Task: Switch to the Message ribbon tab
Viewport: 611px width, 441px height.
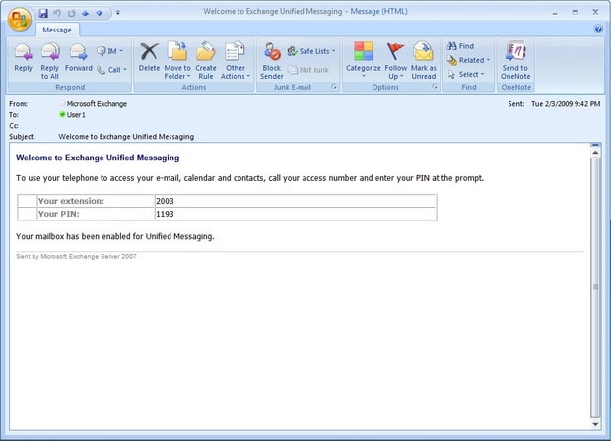Action: click(57, 30)
